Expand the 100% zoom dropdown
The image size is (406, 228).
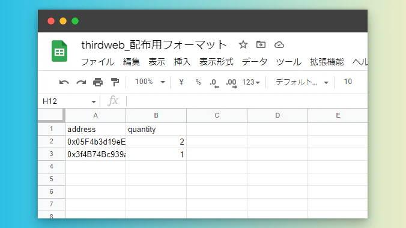click(x=150, y=82)
